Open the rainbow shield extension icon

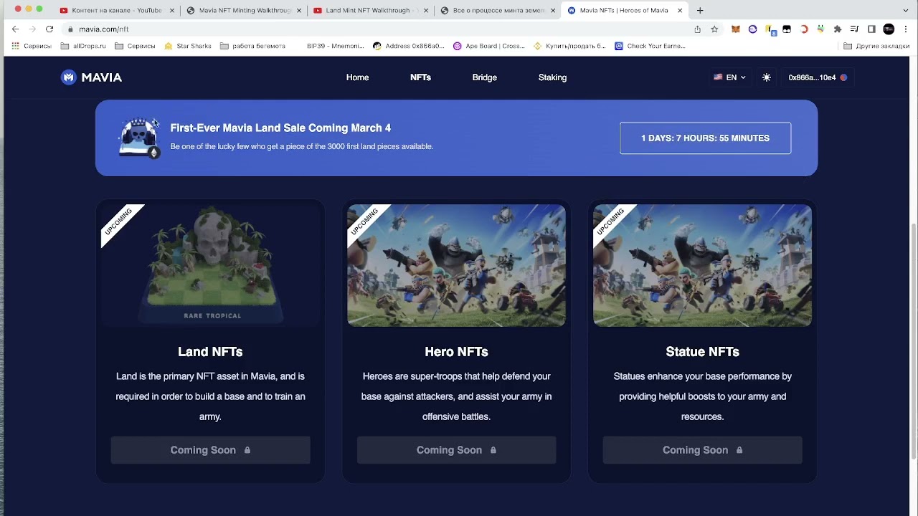tap(820, 29)
